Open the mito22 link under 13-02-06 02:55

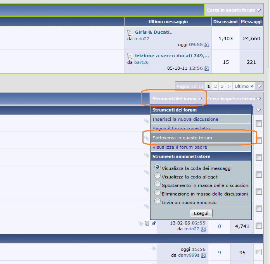[x=192, y=229]
